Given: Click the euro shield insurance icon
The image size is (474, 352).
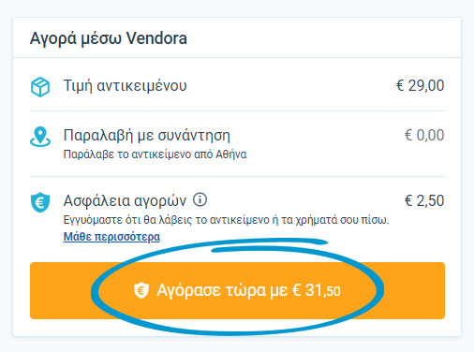Looking at the screenshot, I should click(x=40, y=202).
